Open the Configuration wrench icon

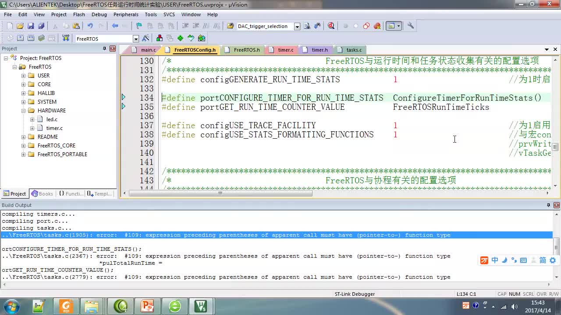(411, 26)
